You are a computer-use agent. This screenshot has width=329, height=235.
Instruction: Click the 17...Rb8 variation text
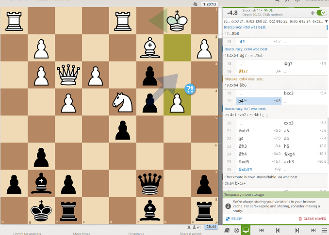231,33
